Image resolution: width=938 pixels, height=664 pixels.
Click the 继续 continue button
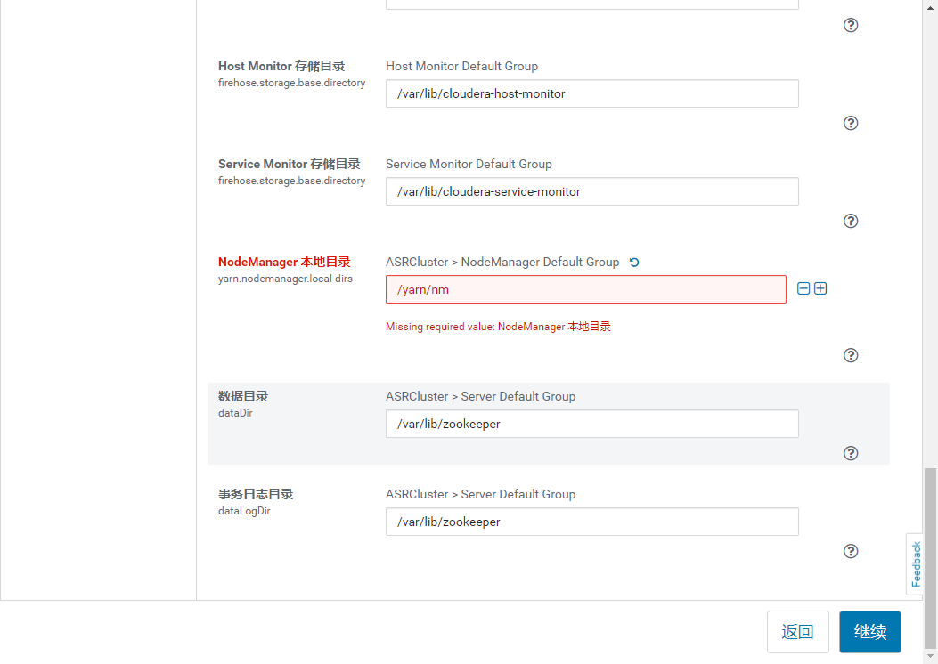tap(869, 632)
